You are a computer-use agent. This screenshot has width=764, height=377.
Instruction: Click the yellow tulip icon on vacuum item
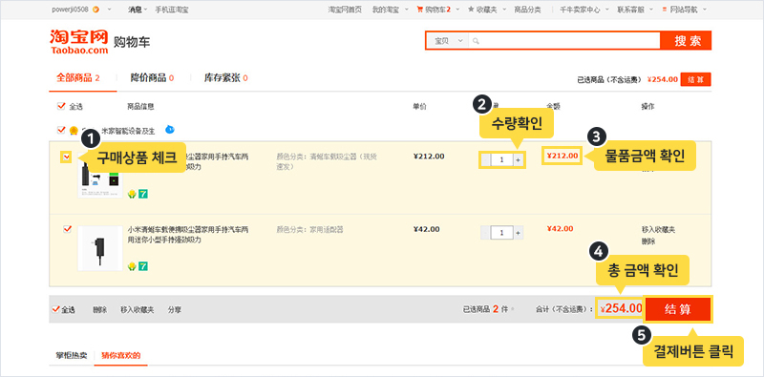(x=132, y=194)
